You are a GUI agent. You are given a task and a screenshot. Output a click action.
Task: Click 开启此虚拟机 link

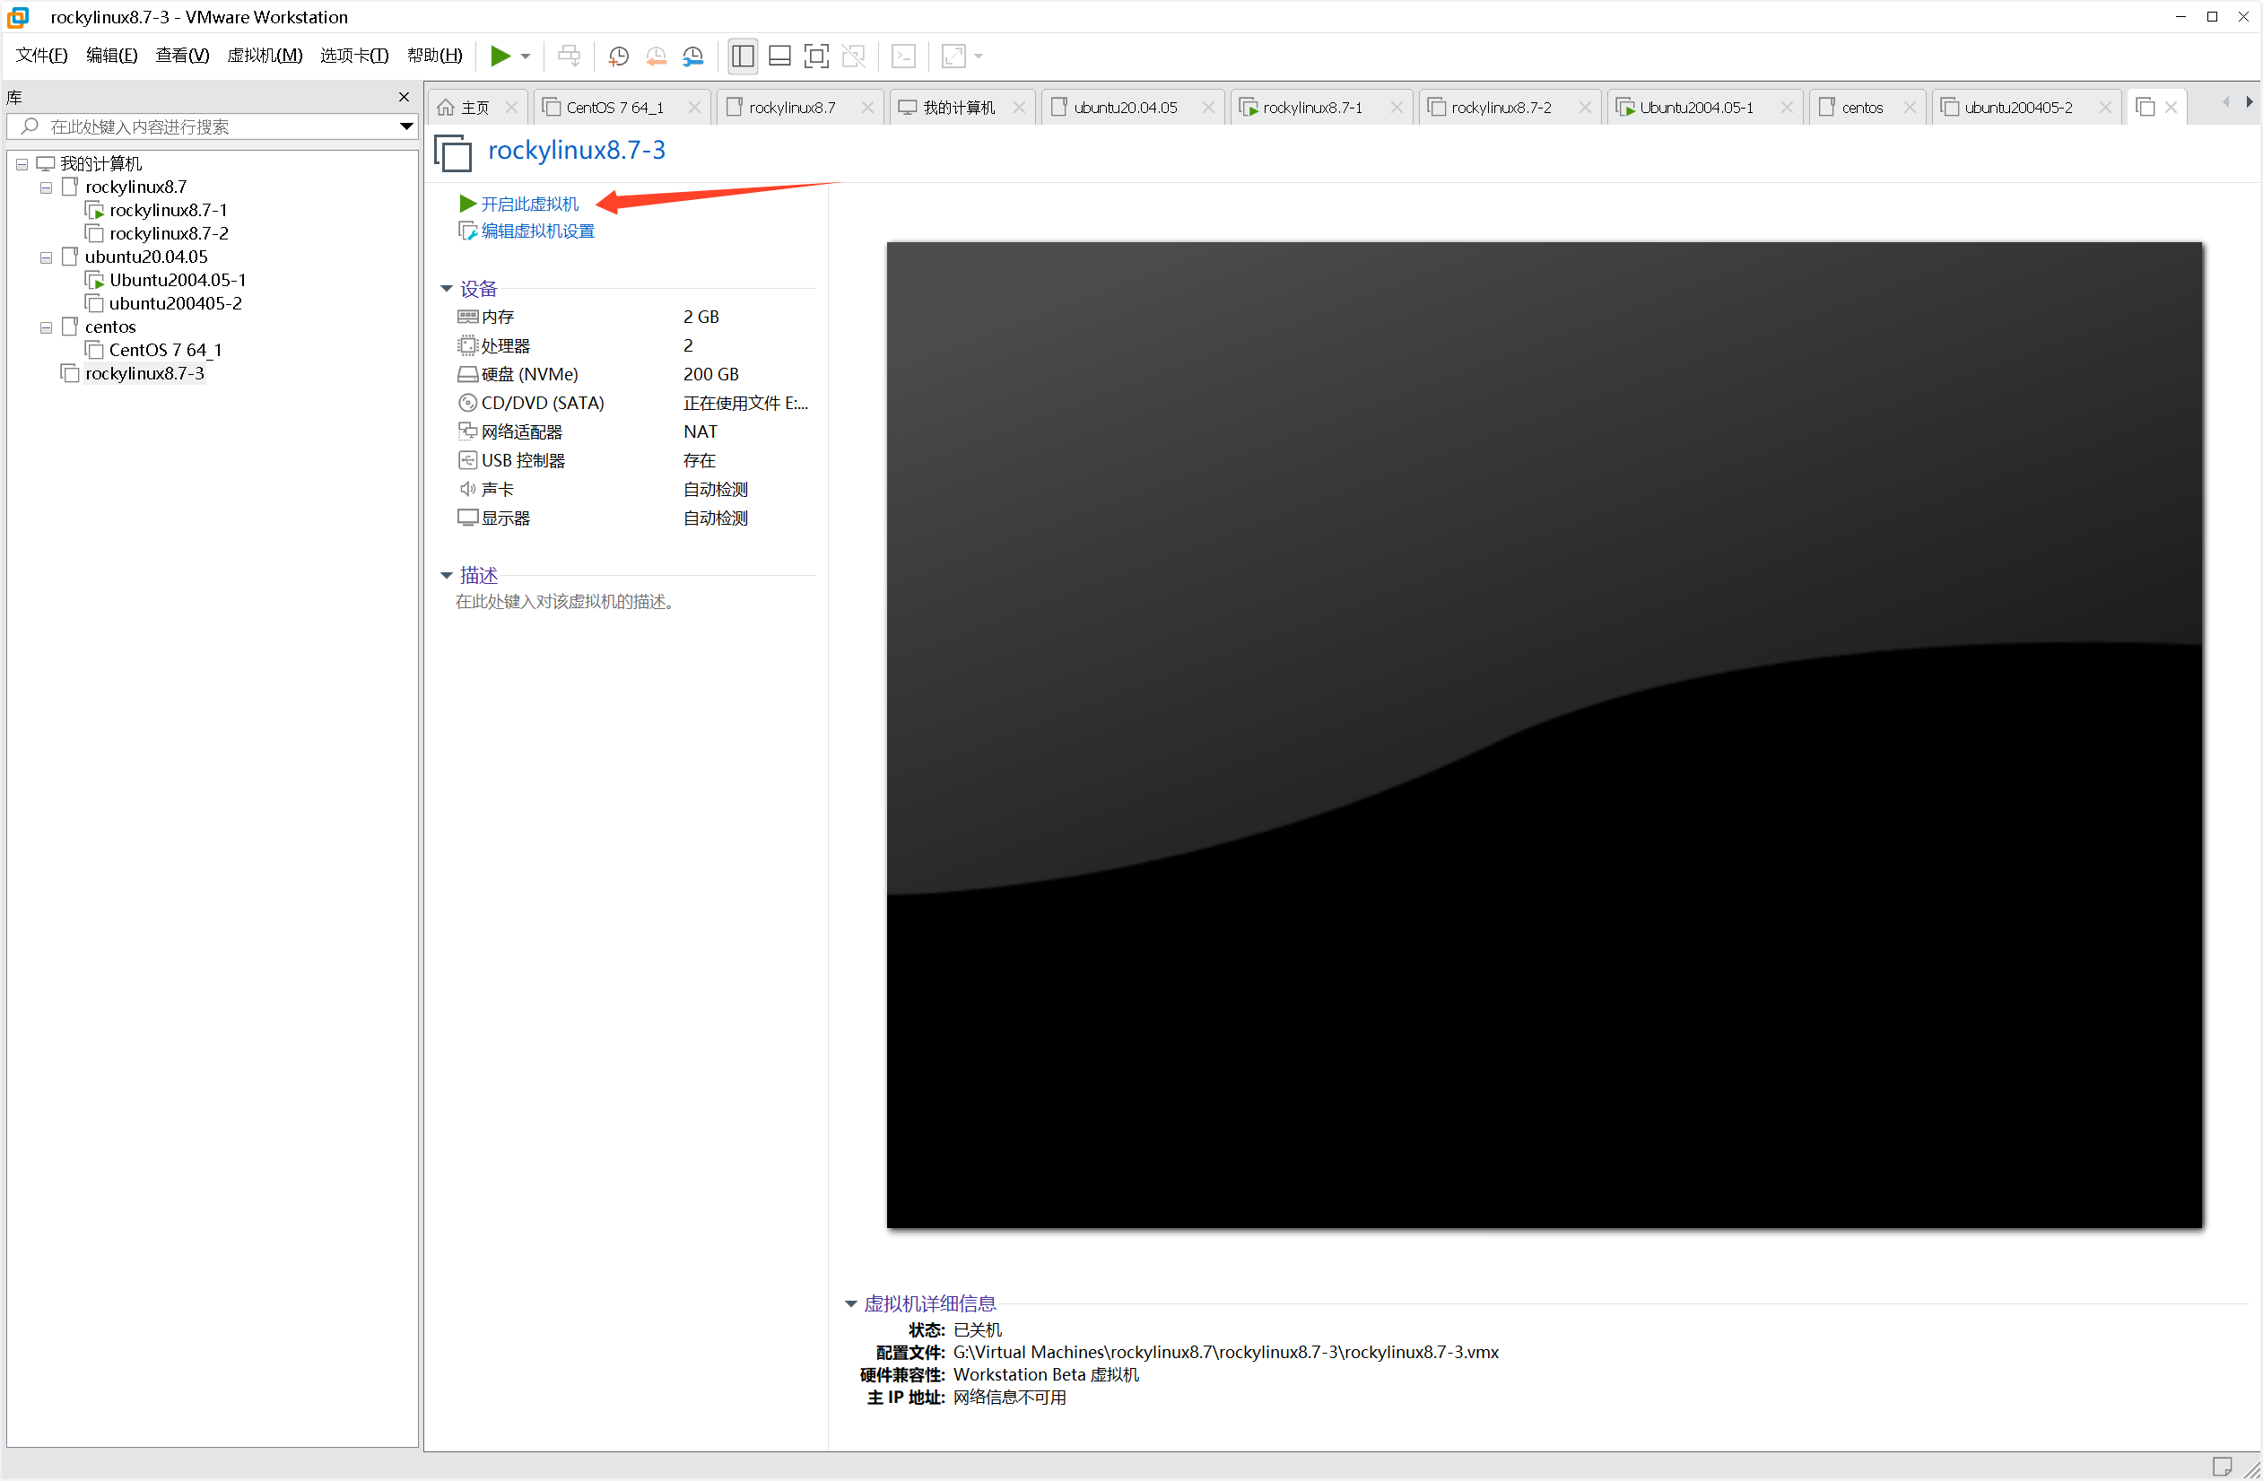tap(528, 204)
